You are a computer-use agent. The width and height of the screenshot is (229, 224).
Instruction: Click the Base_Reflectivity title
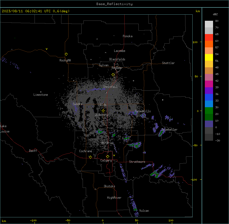point(114,4)
